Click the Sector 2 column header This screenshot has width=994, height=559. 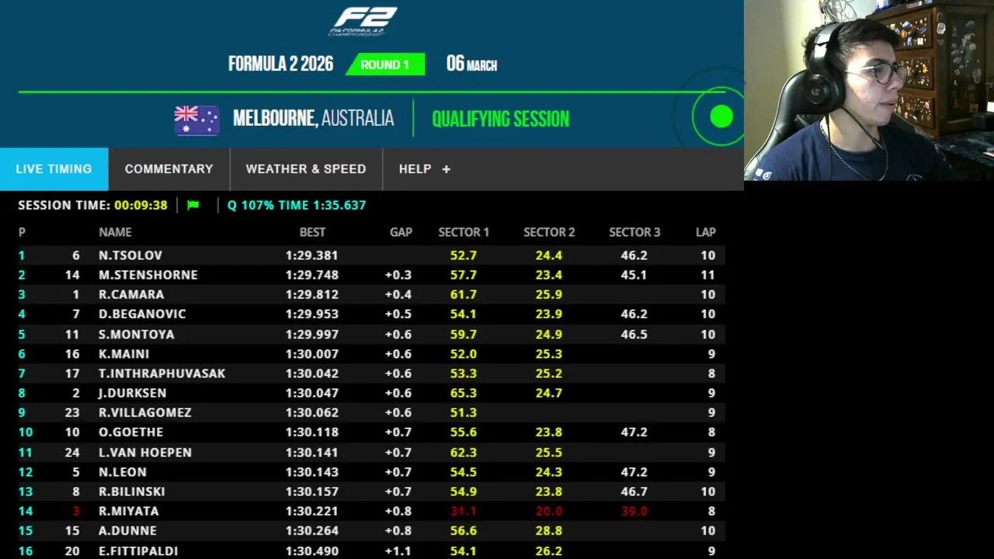pyautogui.click(x=549, y=232)
